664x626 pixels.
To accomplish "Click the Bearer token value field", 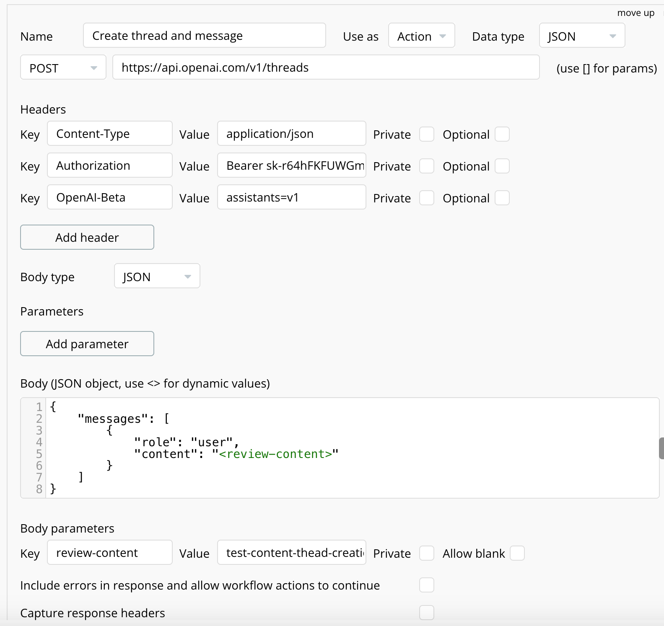I will click(x=291, y=166).
